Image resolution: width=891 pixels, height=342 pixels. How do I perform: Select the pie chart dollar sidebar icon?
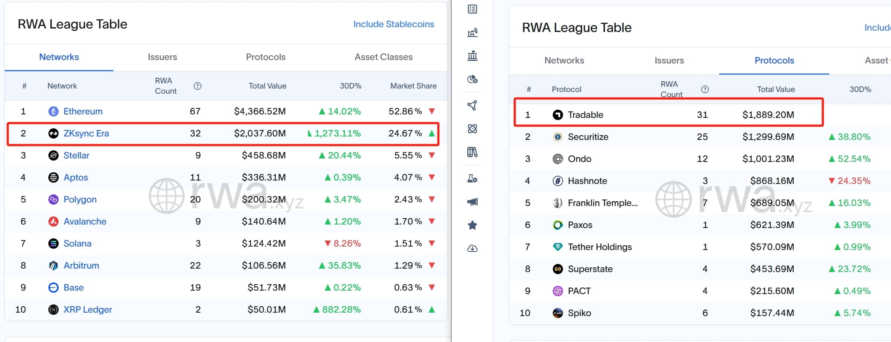click(472, 79)
